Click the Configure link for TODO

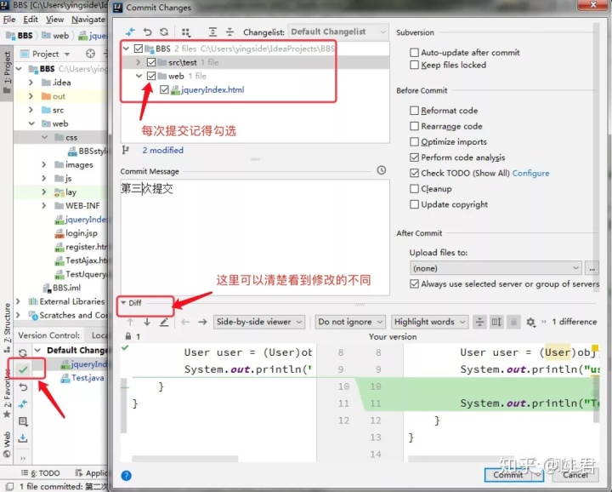coord(530,173)
